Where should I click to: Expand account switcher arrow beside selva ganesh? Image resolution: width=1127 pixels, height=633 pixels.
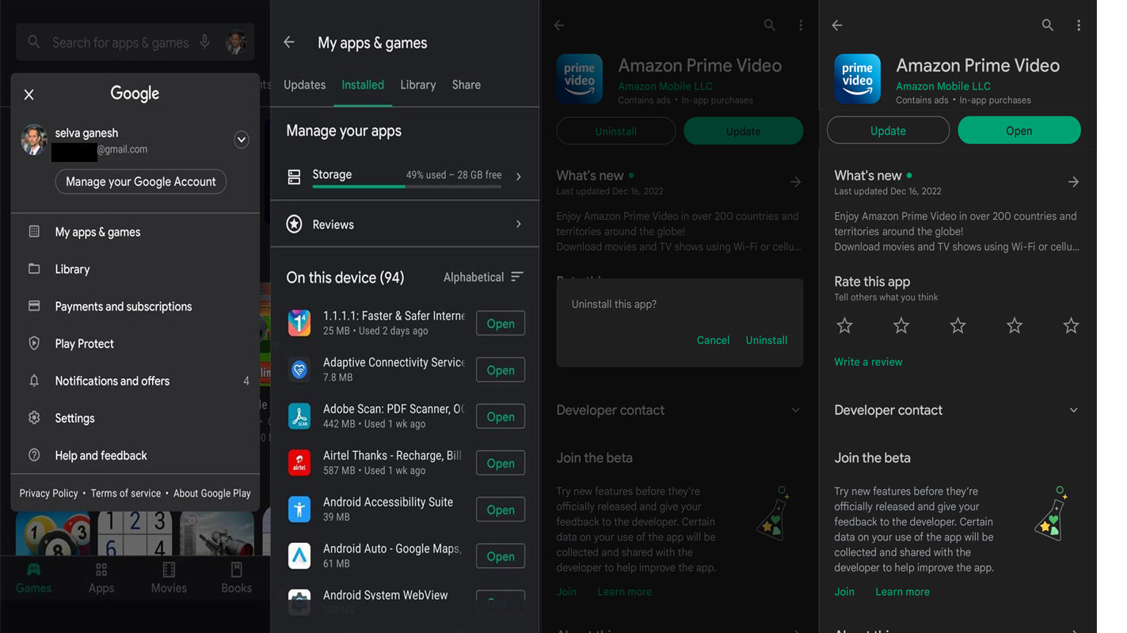(x=242, y=140)
